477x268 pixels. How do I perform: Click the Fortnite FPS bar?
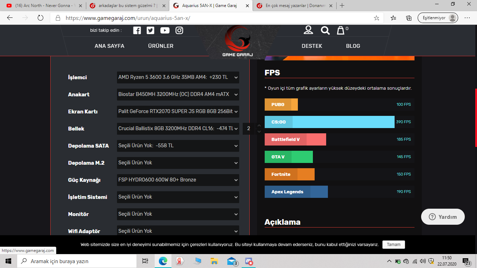[289, 174]
